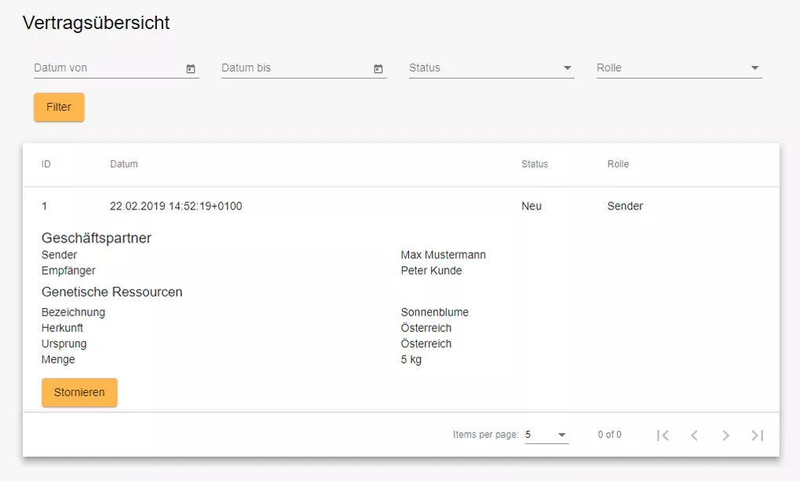
Task: Go to the first page of results
Action: tap(663, 435)
